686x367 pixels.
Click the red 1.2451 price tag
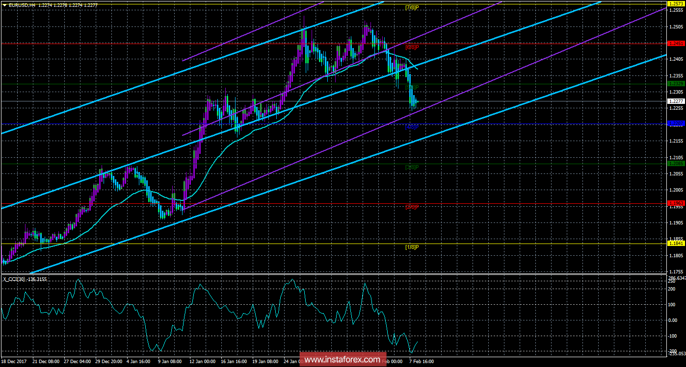click(x=676, y=43)
